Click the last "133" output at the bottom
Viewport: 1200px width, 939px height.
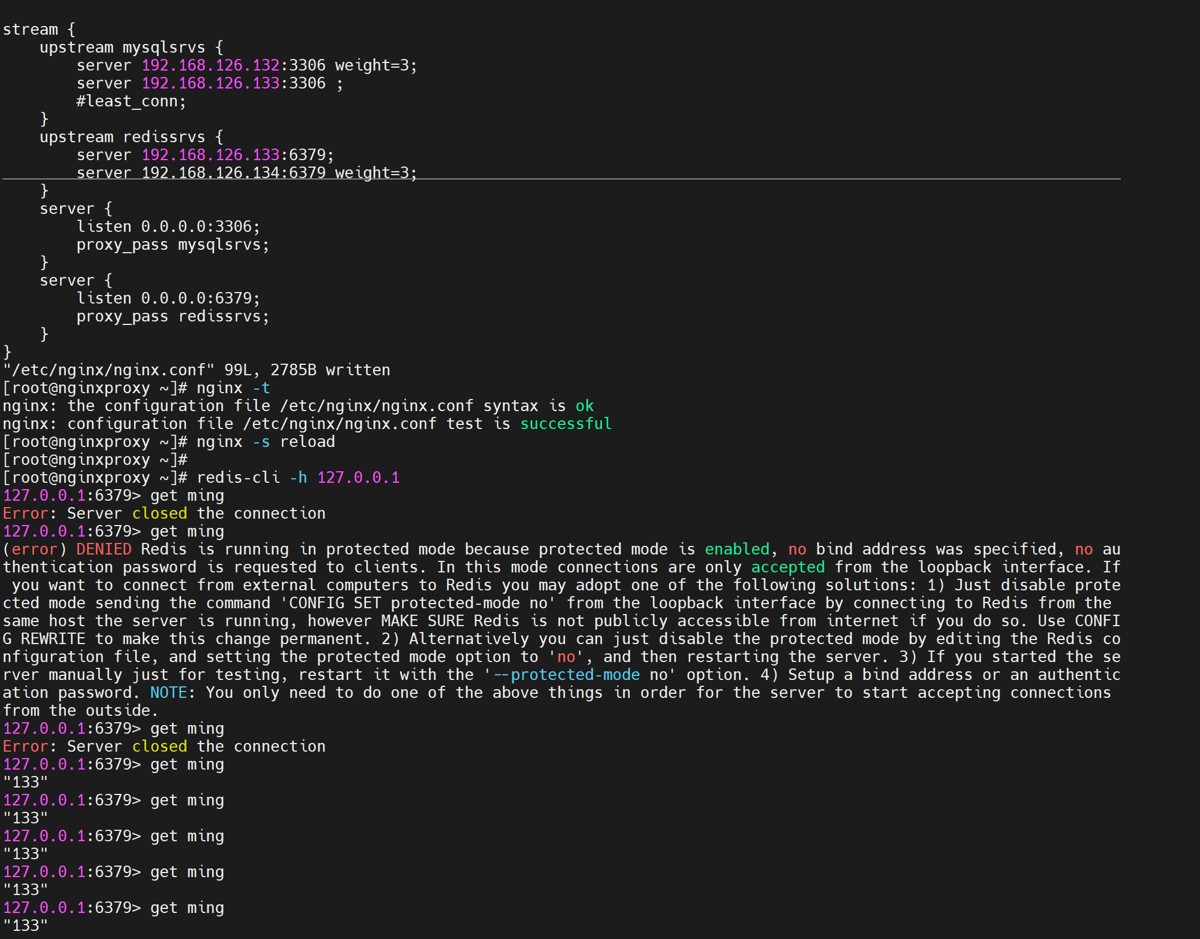[25, 926]
